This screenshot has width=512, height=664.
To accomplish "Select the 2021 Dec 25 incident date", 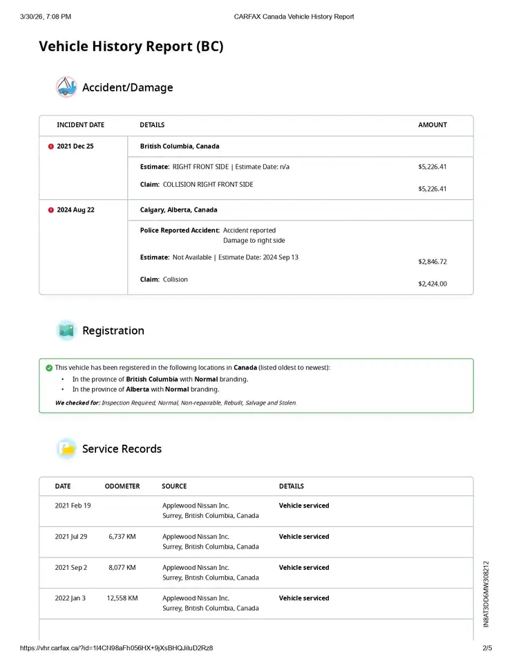I will tap(75, 146).
